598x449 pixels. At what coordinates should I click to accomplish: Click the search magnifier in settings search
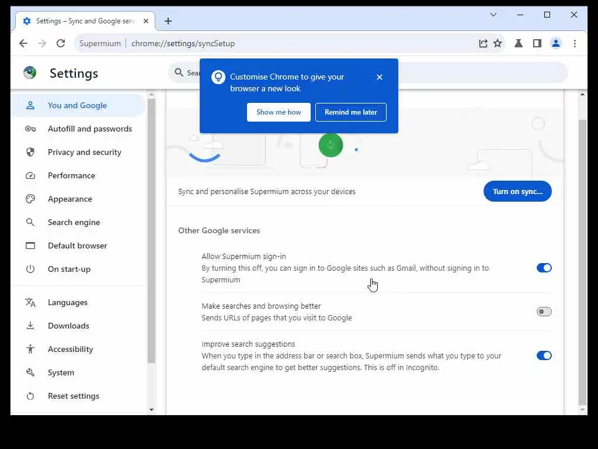pyautogui.click(x=179, y=72)
